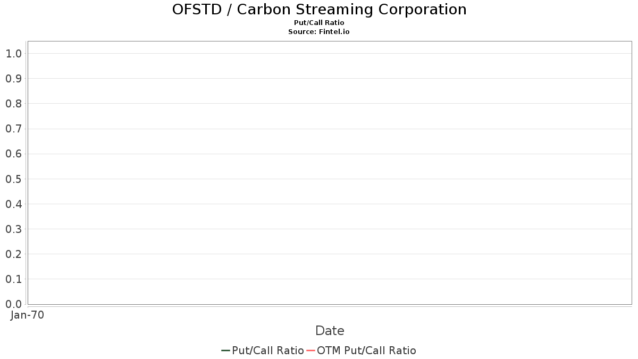This screenshot has width=638, height=359.
Task: Click the 0.4 y-axis tick label
Action: point(13,204)
